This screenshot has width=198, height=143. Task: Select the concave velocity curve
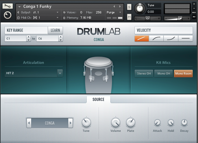tap(171, 39)
